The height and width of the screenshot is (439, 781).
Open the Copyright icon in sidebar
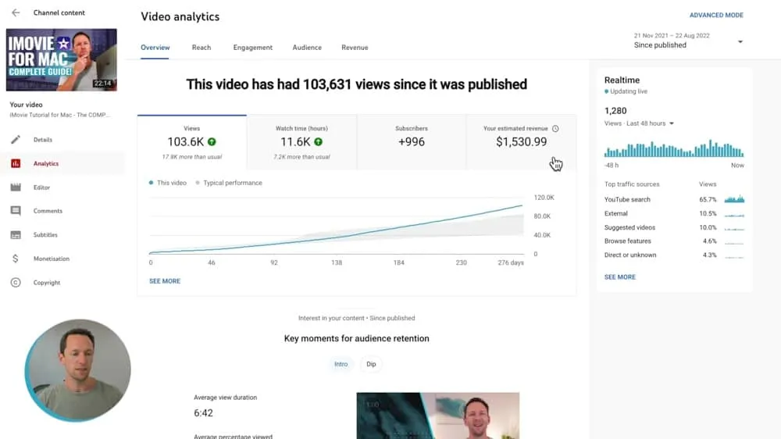coord(16,283)
